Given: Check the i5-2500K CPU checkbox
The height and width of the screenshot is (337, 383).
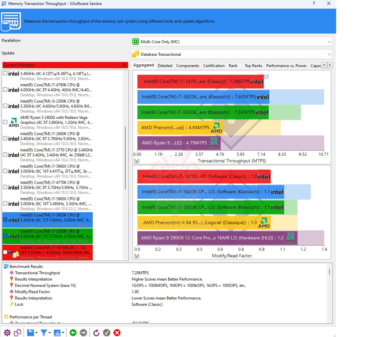Looking at the screenshot, I should (5, 106).
